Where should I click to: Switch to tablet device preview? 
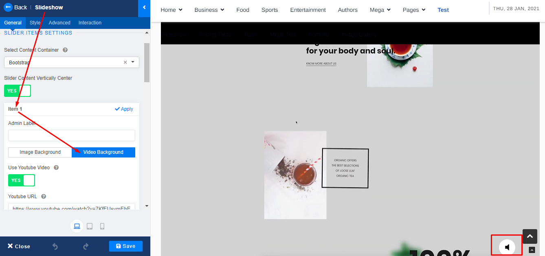pyautogui.click(x=90, y=226)
